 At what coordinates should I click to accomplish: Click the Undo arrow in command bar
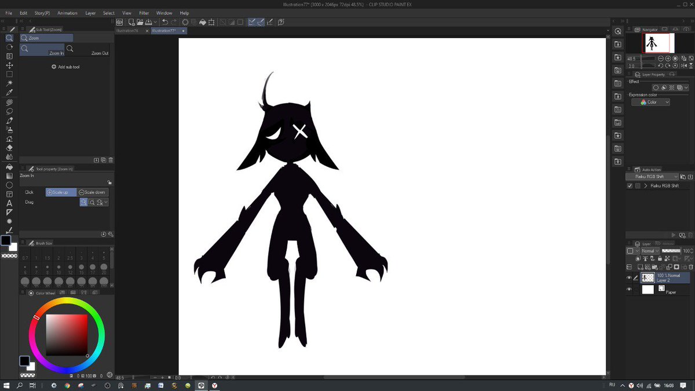[165, 22]
